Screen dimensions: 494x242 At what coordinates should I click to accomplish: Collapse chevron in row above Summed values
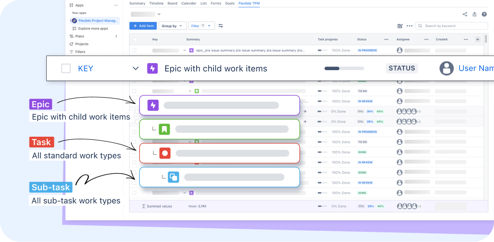(184, 193)
